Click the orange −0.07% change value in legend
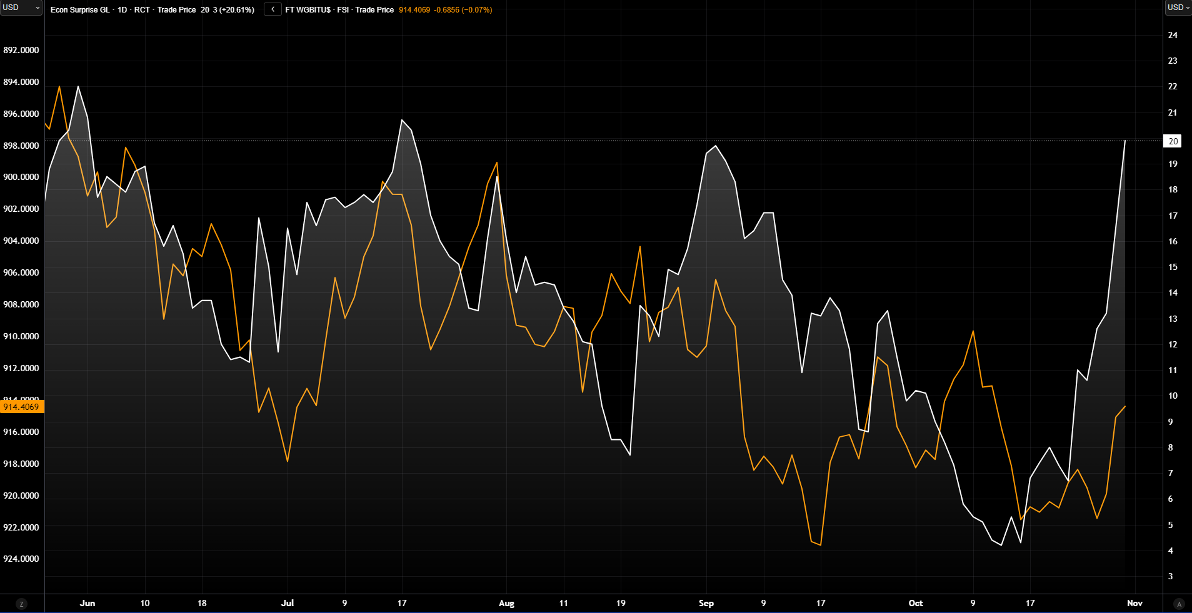This screenshot has width=1192, height=613. pyautogui.click(x=476, y=10)
